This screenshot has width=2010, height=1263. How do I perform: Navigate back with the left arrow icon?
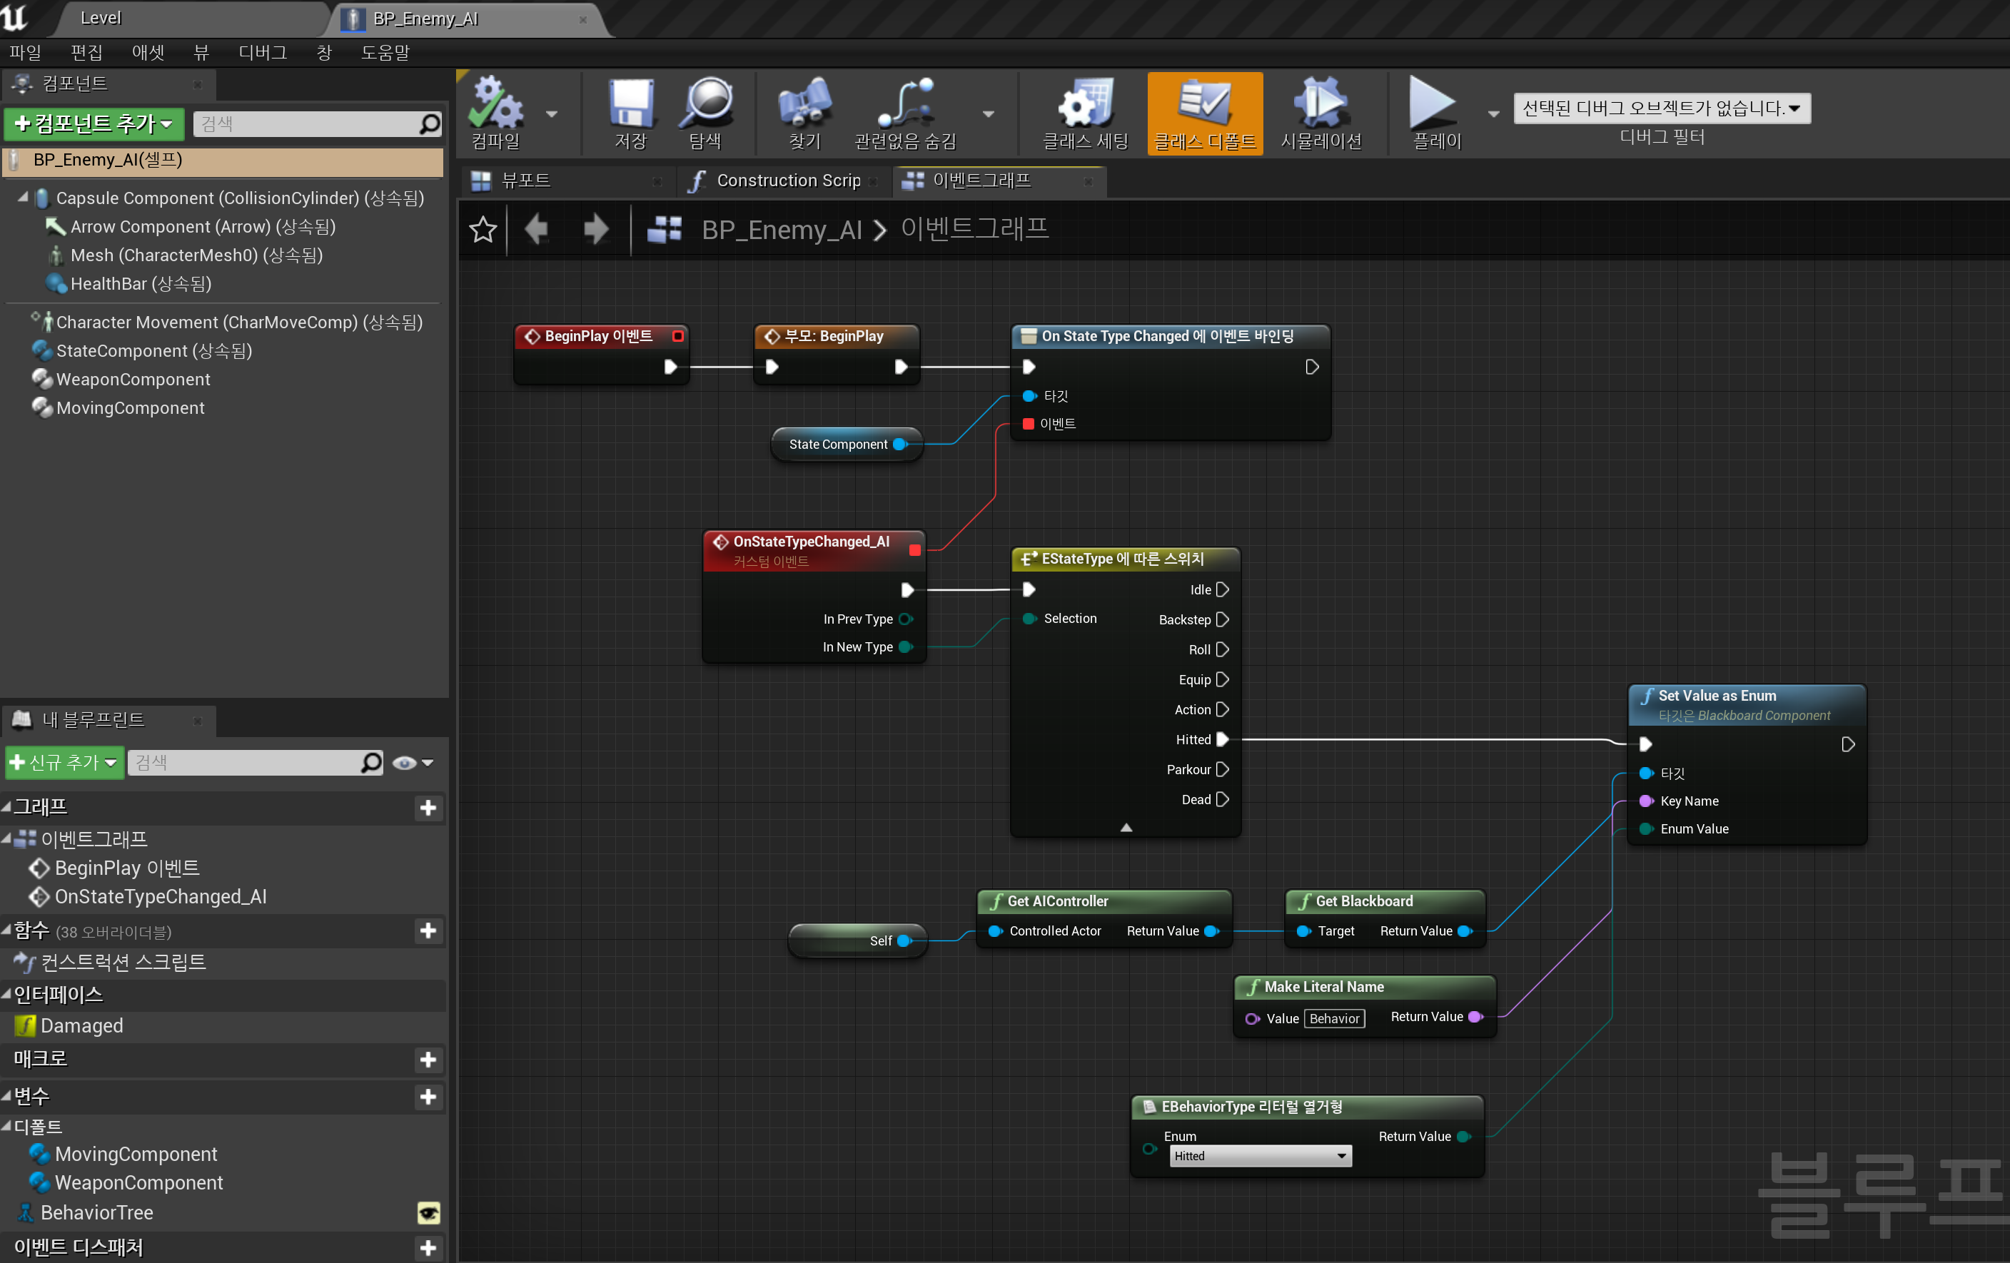(537, 228)
